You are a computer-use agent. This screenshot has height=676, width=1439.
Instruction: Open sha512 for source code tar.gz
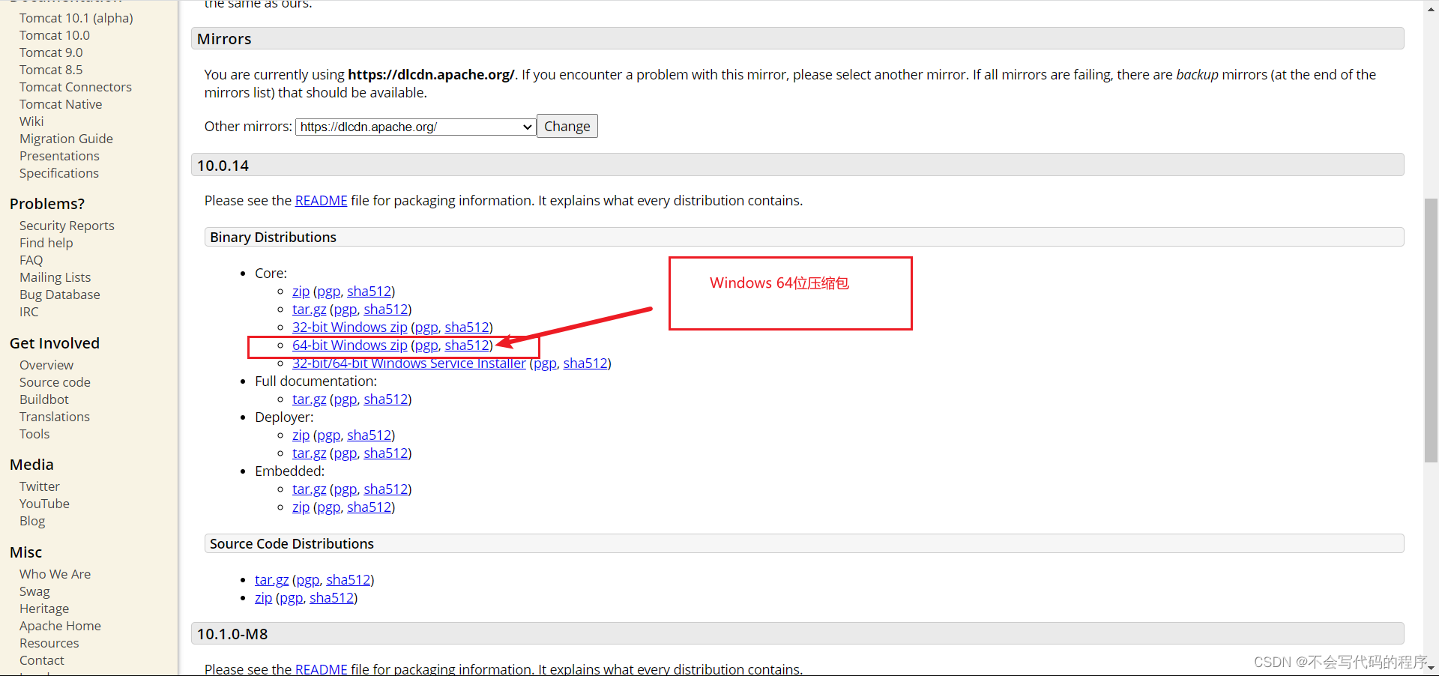[x=349, y=579]
